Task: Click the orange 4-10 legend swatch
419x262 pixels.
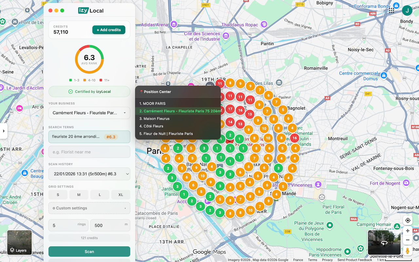Action: (84, 80)
